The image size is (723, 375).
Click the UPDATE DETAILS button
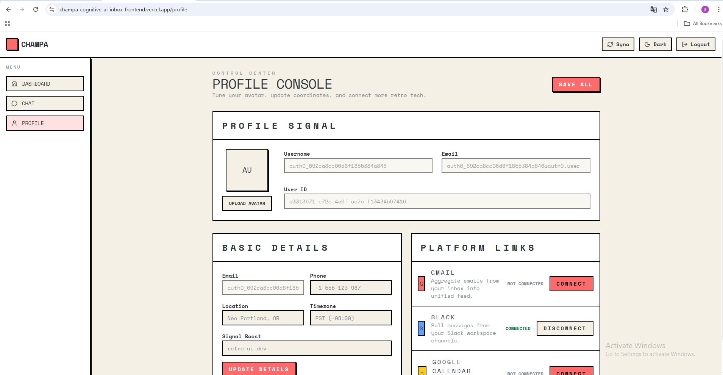click(259, 369)
